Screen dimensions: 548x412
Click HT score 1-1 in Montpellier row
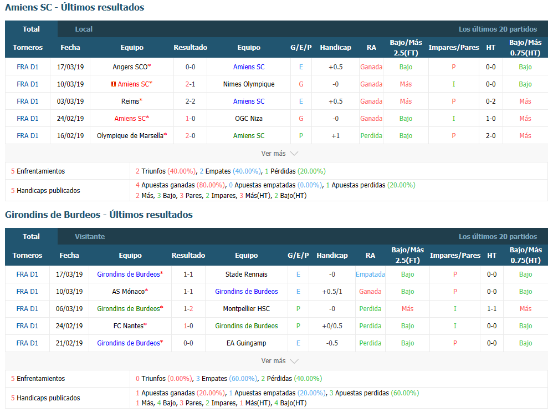pyautogui.click(x=491, y=308)
